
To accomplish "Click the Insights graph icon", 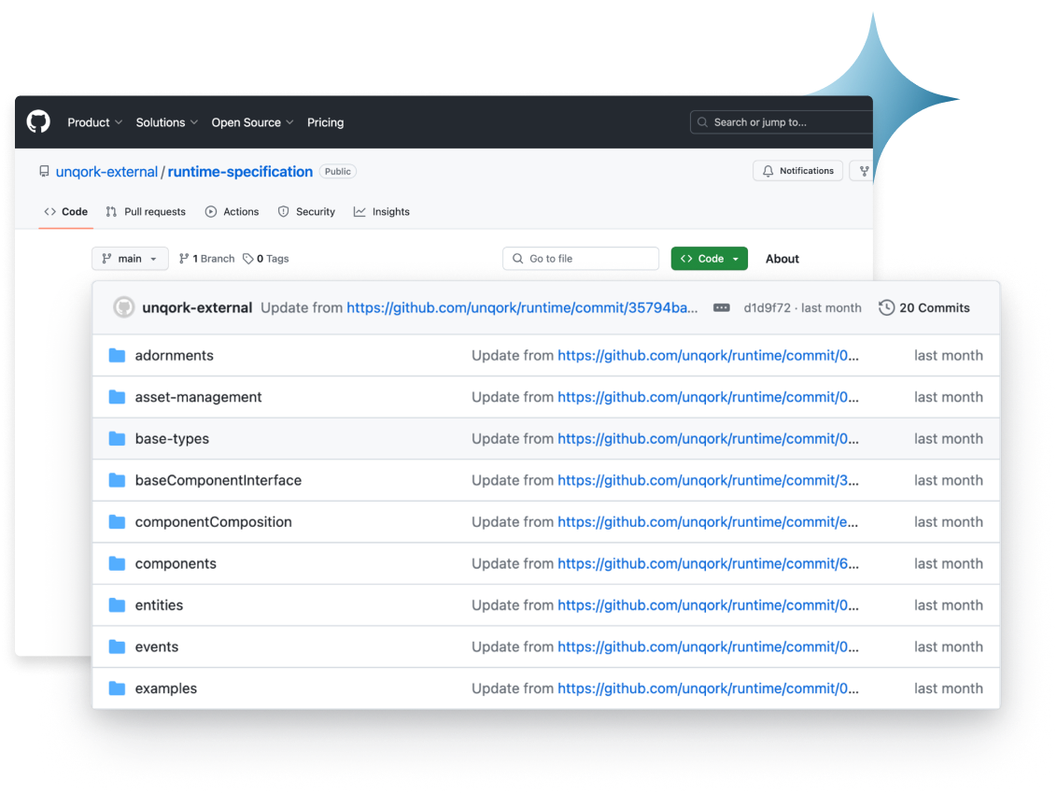I will [360, 212].
